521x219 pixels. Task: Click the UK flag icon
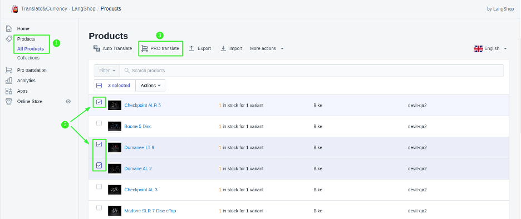pos(478,48)
